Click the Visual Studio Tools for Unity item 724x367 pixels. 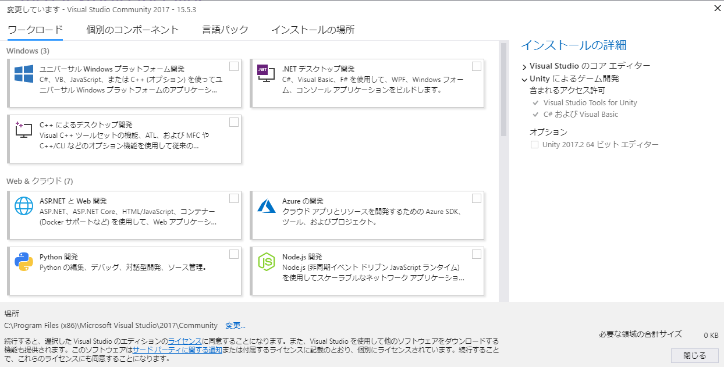tap(590, 103)
